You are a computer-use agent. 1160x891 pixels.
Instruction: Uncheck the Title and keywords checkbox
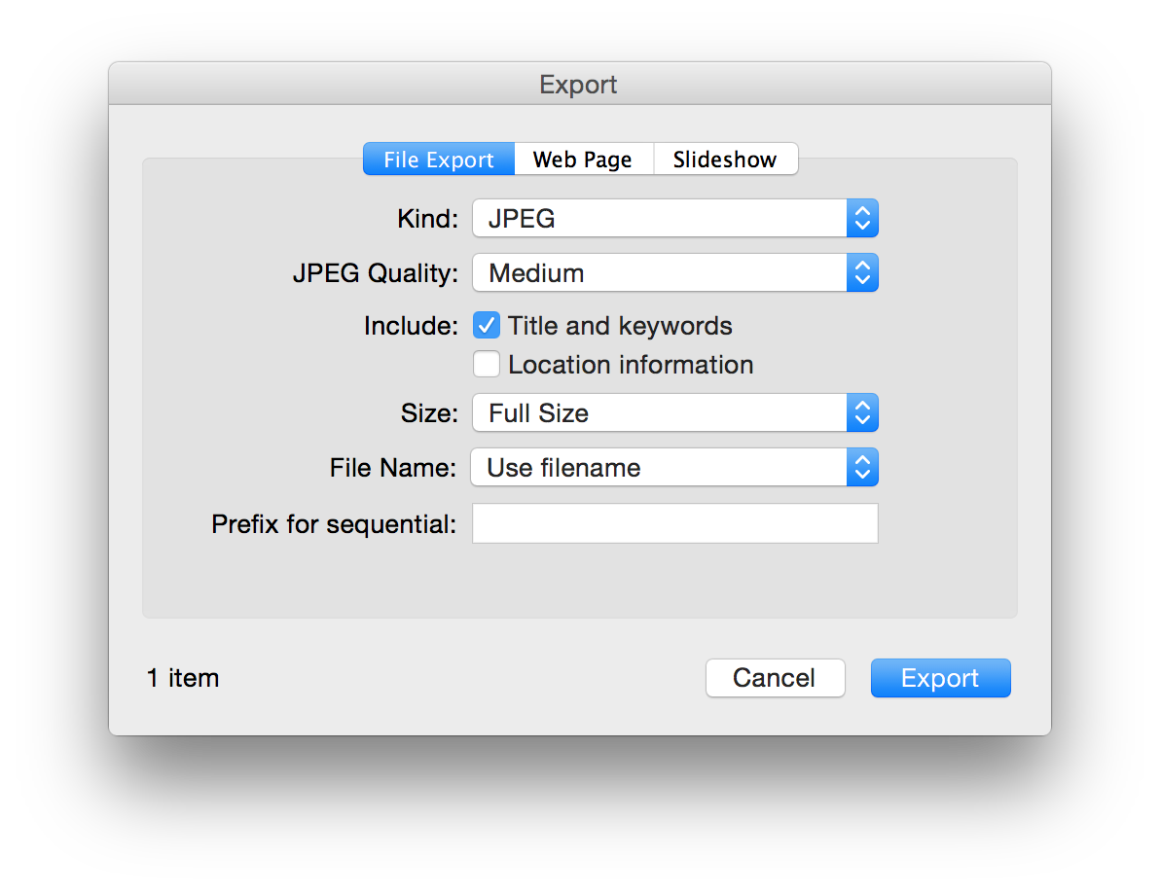tap(487, 326)
